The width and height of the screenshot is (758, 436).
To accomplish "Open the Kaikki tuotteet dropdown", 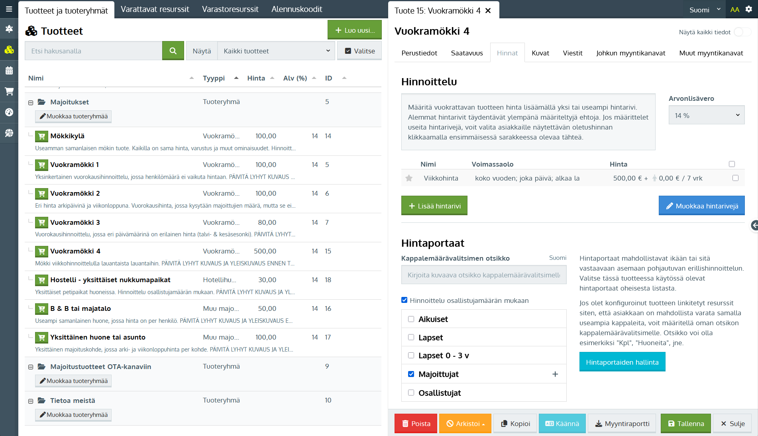I will [x=276, y=51].
